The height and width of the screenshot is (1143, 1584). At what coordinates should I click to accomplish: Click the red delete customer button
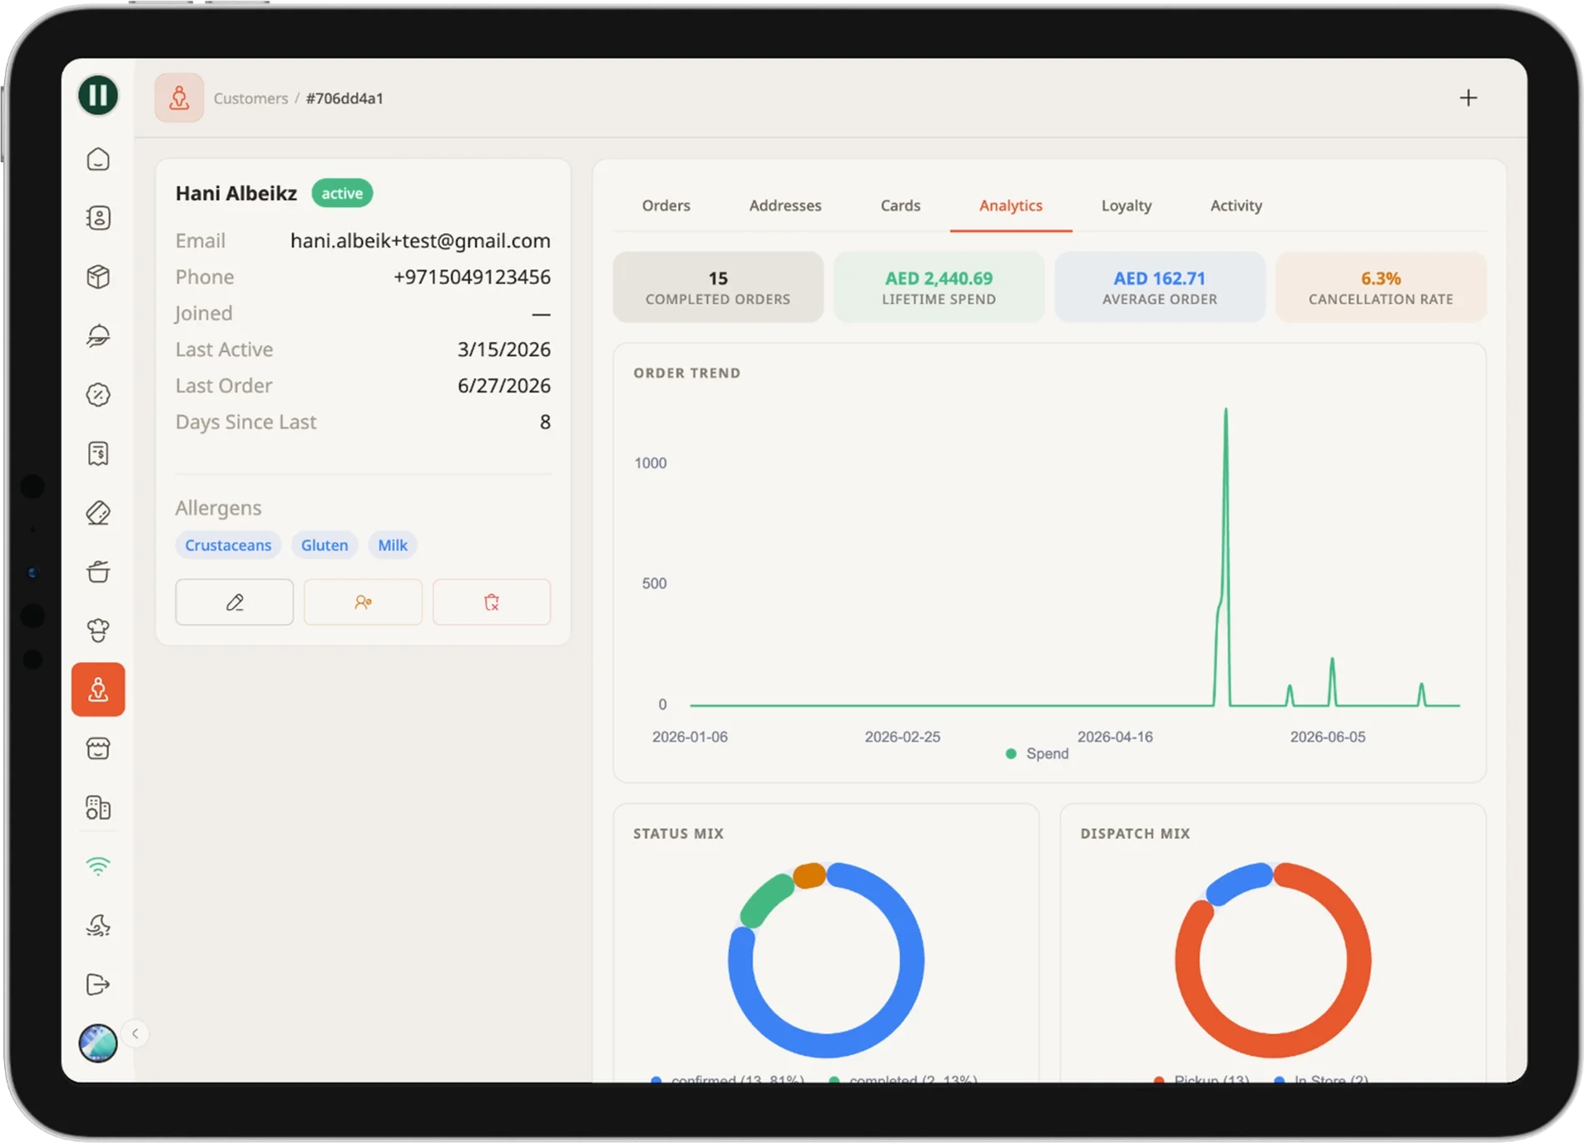[492, 601]
